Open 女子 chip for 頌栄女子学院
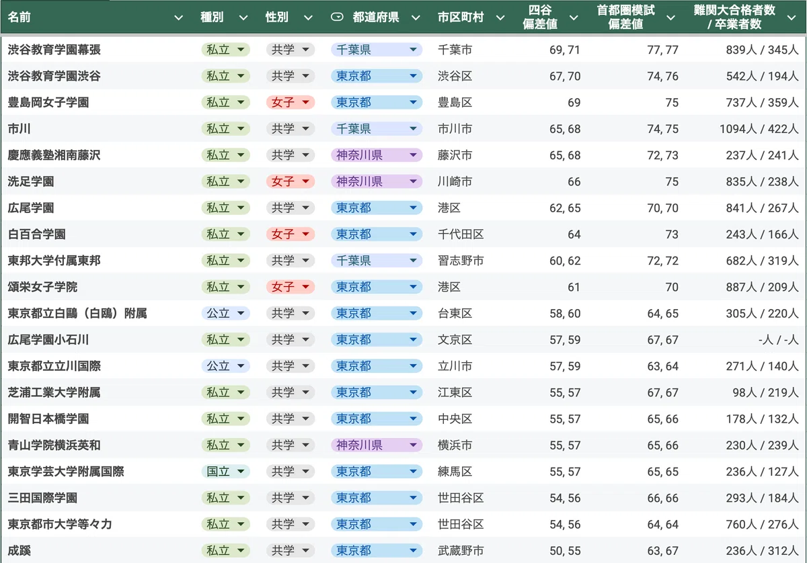The height and width of the screenshot is (563, 807). pos(291,287)
